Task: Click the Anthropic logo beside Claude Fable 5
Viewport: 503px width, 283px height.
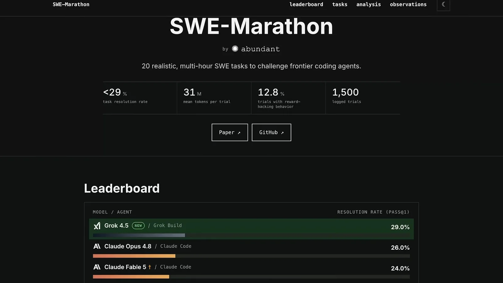Action: [97, 267]
